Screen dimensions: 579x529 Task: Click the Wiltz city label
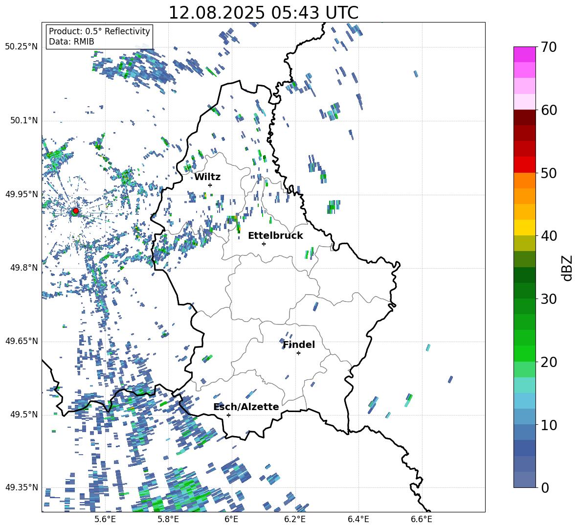pos(207,177)
